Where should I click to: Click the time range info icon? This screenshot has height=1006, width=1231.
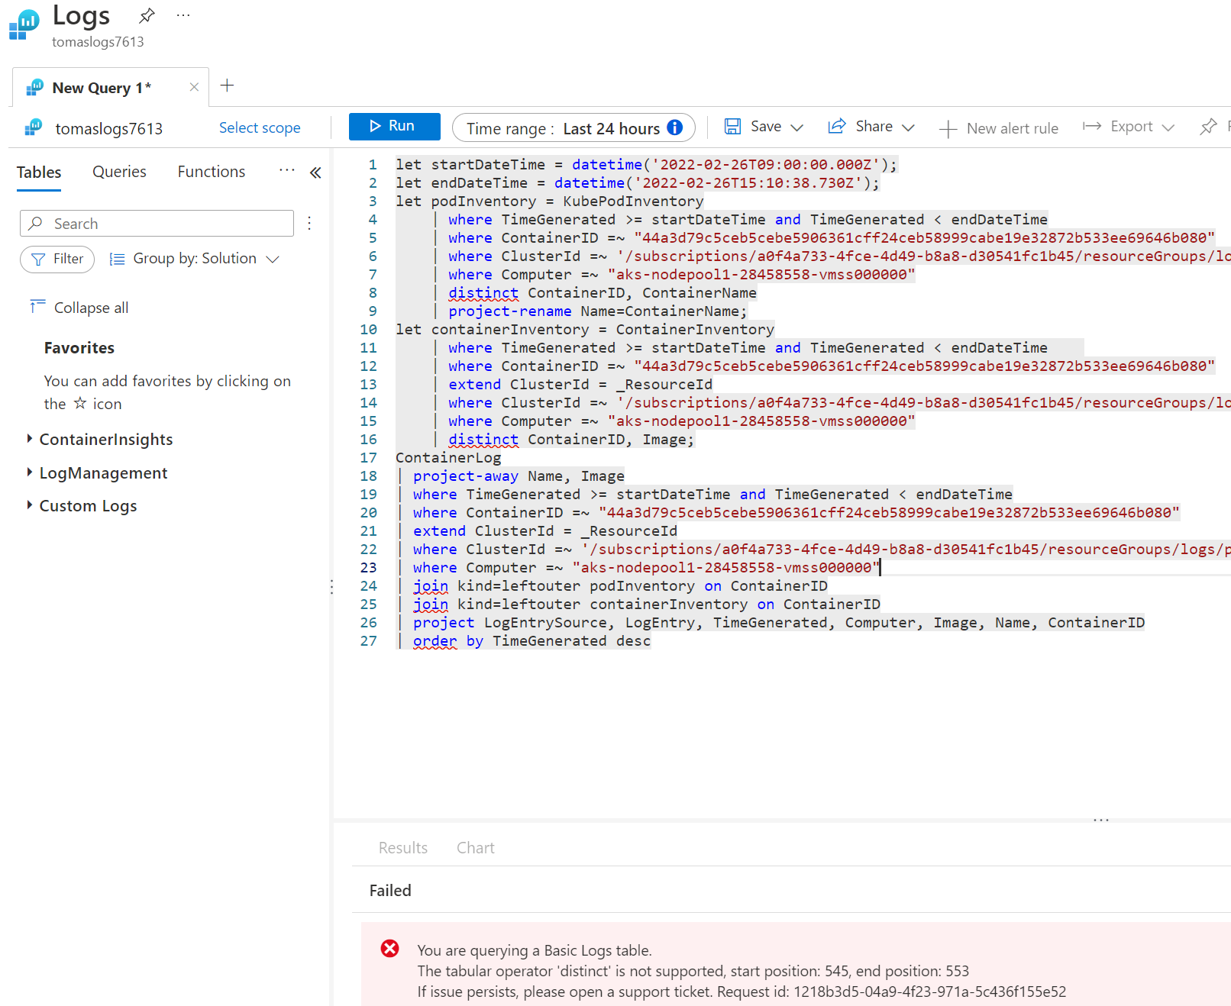(675, 127)
